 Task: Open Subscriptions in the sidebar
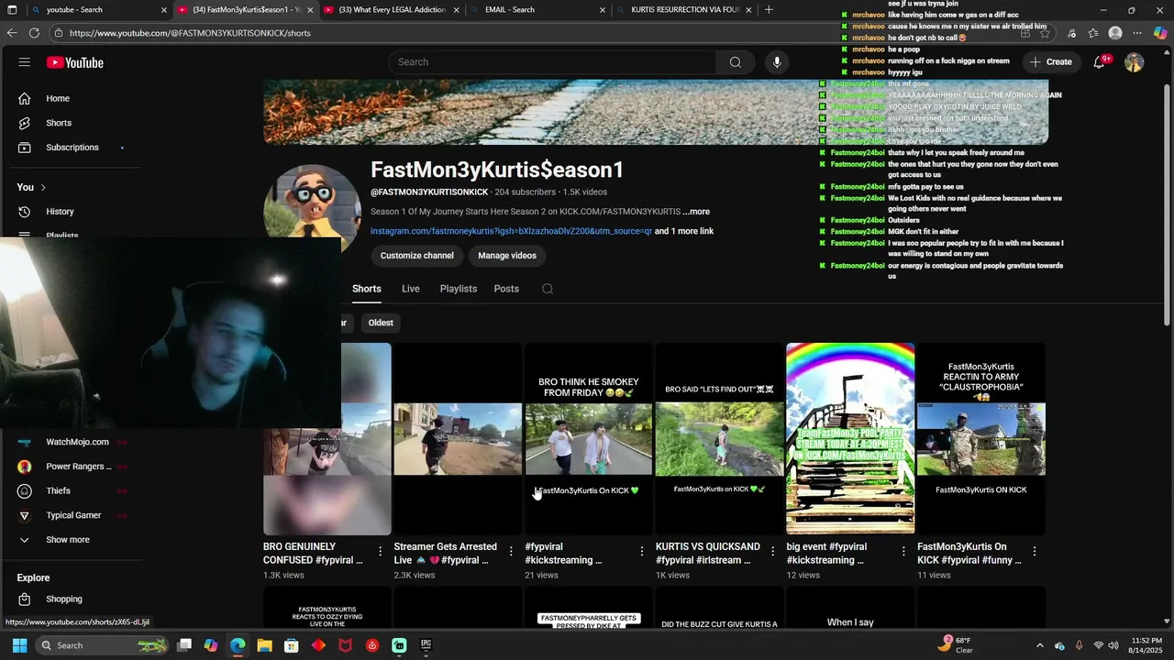tap(72, 148)
